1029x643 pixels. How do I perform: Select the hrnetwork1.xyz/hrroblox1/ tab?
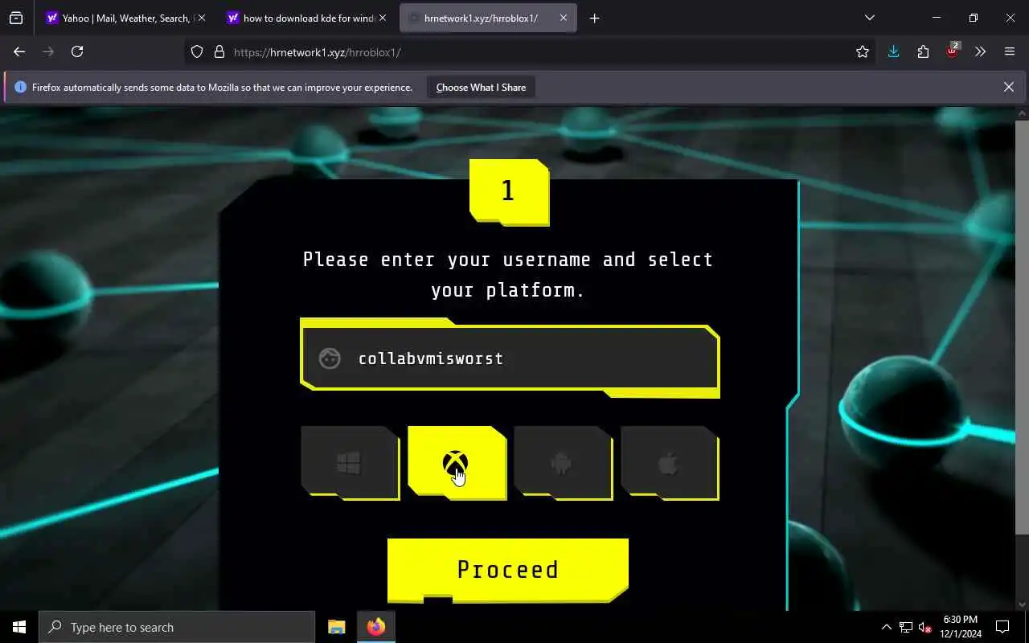pyautogui.click(x=488, y=18)
